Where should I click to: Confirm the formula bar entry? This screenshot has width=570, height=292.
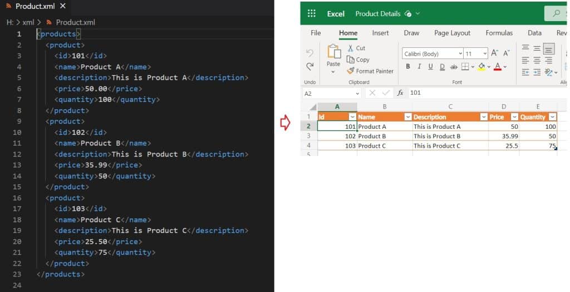click(x=386, y=93)
